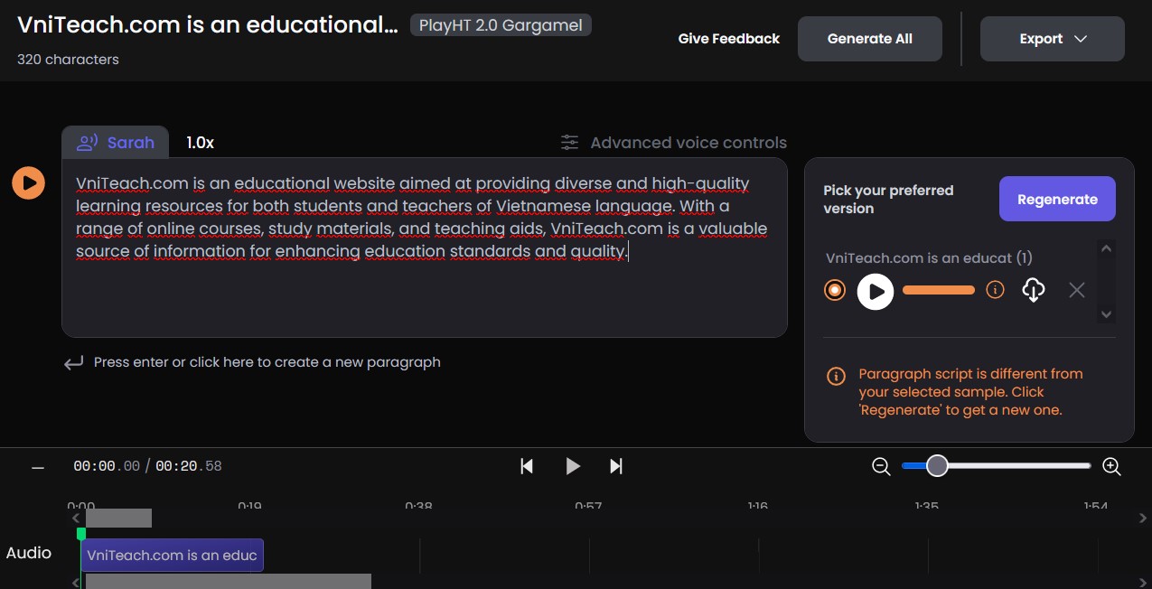Click the warning info icon beside Paragraph script message
The width and height of the screenshot is (1152, 589).
[x=837, y=375]
